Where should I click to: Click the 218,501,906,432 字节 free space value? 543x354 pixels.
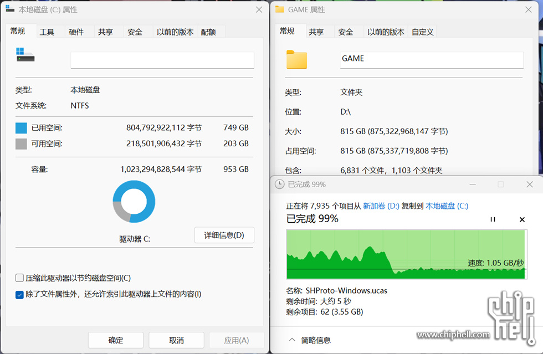point(164,143)
